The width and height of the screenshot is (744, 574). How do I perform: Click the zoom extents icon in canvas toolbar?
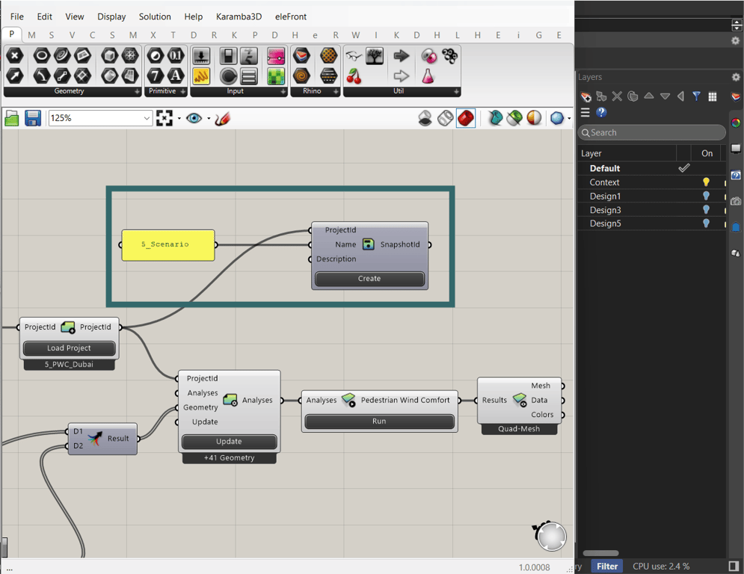165,118
